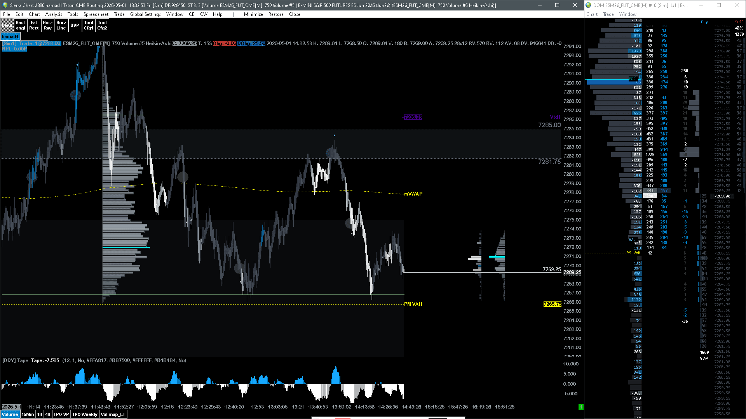This screenshot has height=419, width=746.
Task: Click the 7285.00 zone price label
Action: pyautogui.click(x=549, y=125)
